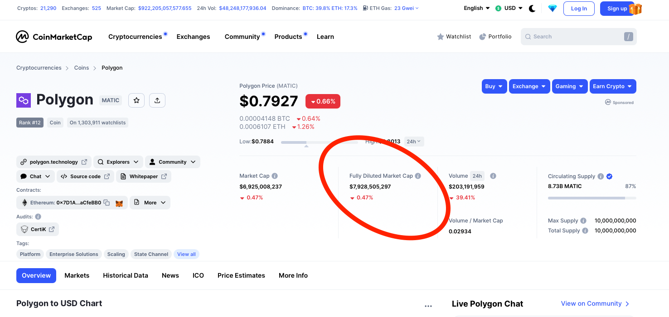
Task: Switch to the More Info tab
Action: tap(293, 275)
